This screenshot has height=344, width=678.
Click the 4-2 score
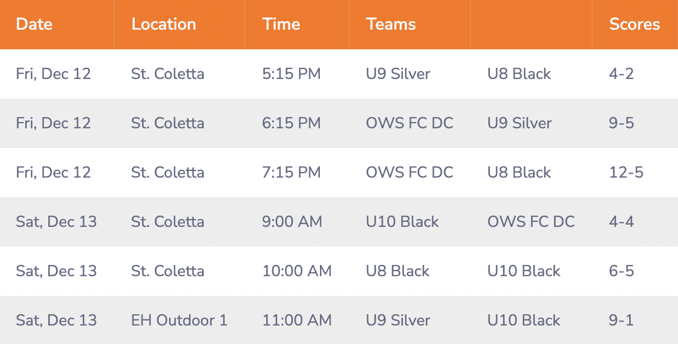point(621,74)
